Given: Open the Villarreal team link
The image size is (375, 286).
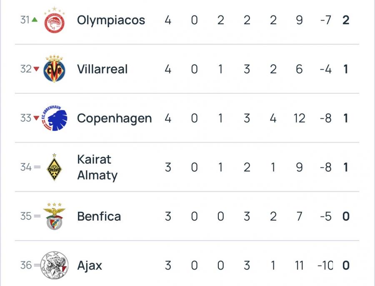Looking at the screenshot, I should pos(102,69).
